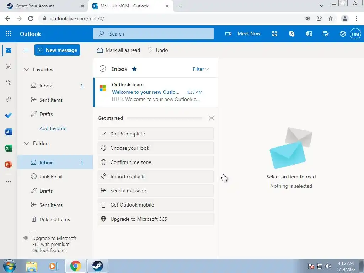The width and height of the screenshot is (364, 273).
Task: Go back in browser history
Action: click(x=8, y=18)
